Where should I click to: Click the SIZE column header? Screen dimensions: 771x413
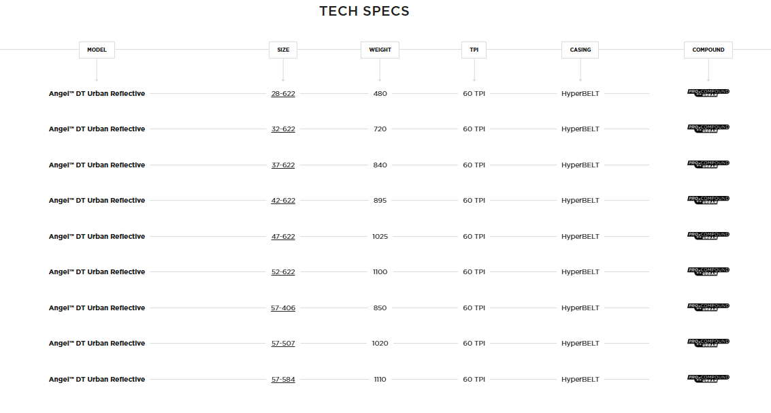pos(283,50)
